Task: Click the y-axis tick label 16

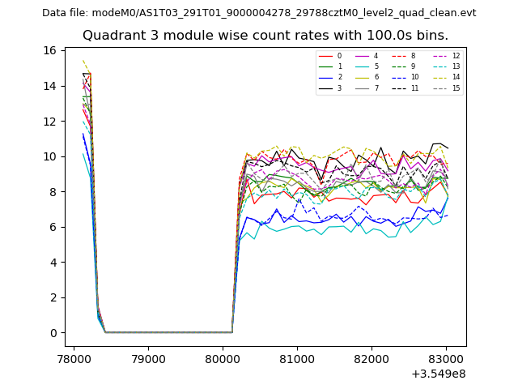Action: 49,50
